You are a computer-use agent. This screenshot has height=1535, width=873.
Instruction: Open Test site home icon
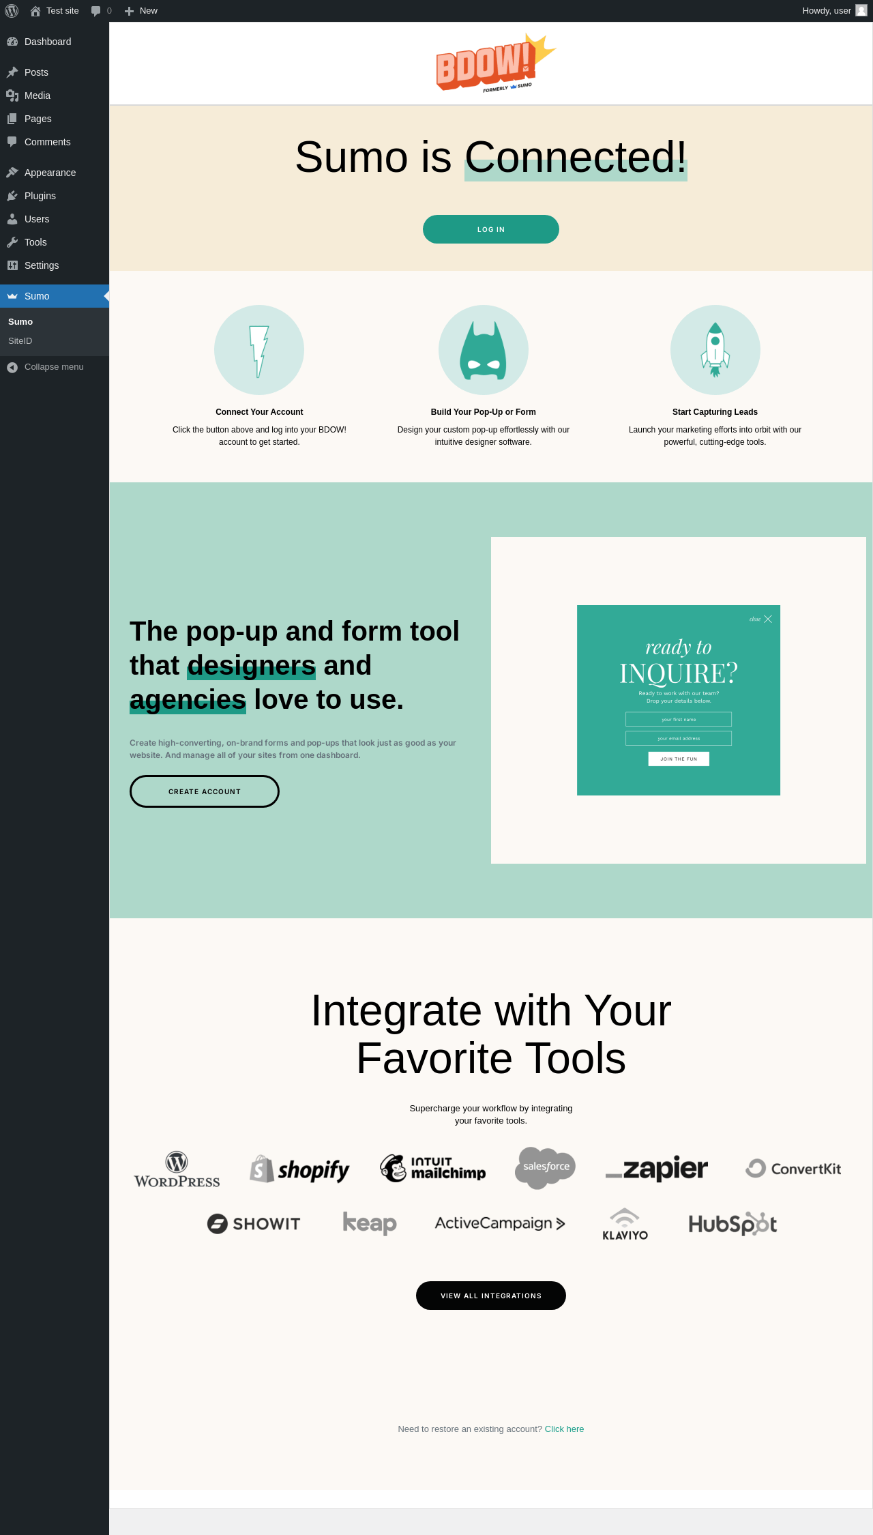[x=35, y=11]
